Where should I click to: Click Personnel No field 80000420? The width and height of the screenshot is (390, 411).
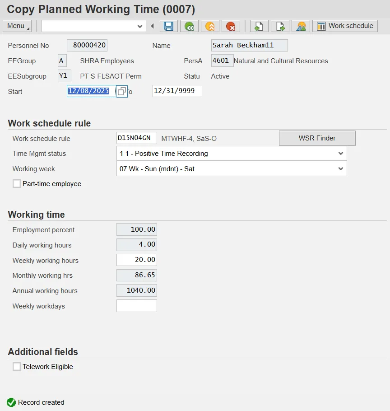coord(87,45)
